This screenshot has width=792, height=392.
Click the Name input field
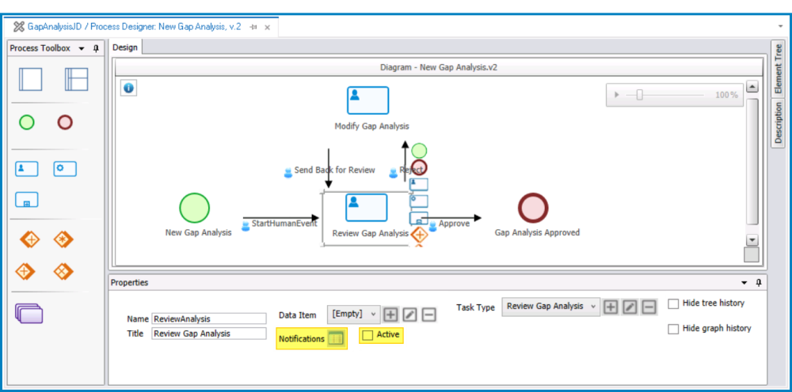pyautogui.click(x=208, y=319)
